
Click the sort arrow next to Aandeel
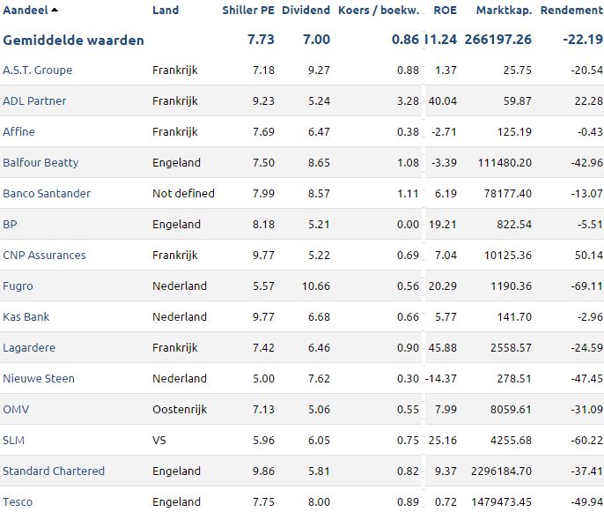55,10
